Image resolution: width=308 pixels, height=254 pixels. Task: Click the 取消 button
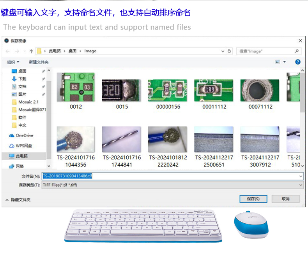click(x=285, y=199)
